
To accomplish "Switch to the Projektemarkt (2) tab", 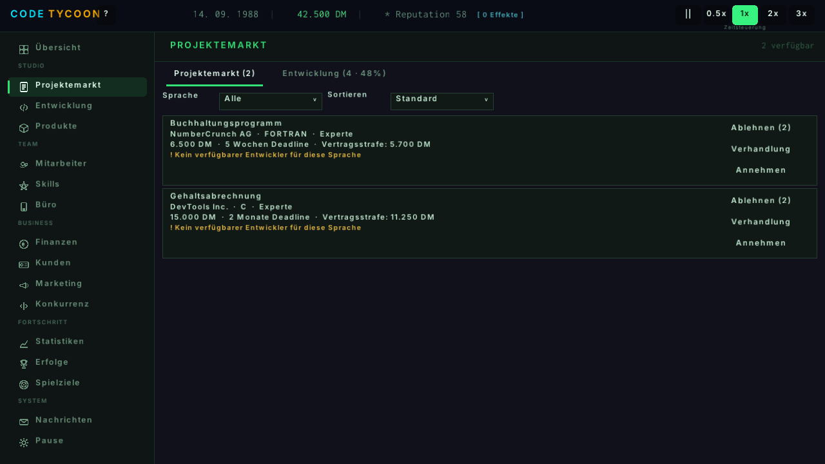I will (215, 73).
